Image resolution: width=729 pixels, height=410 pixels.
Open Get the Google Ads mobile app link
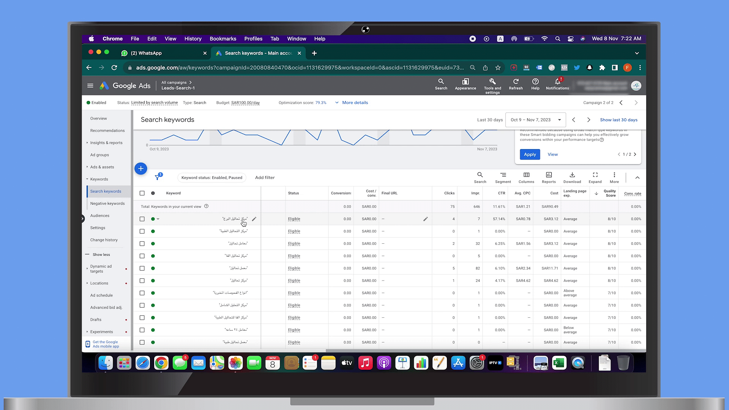(x=106, y=344)
